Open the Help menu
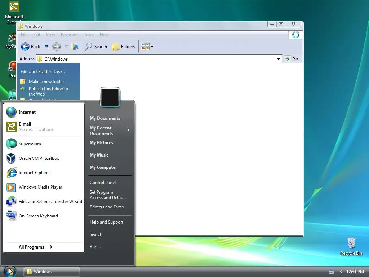369x277 pixels. (x=104, y=35)
